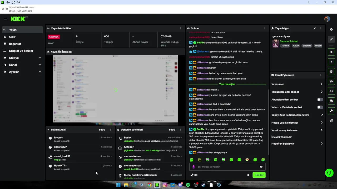The width and height of the screenshot is (337, 189).
Task: Click in the Bir mesaj gönderin field
Action: point(227,167)
